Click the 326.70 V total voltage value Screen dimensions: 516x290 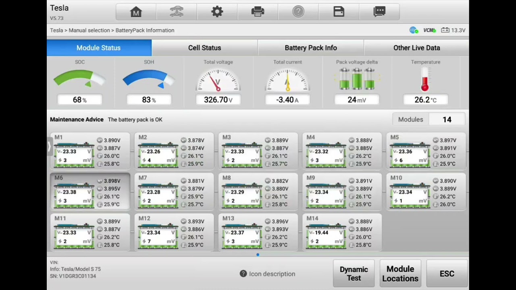(218, 99)
